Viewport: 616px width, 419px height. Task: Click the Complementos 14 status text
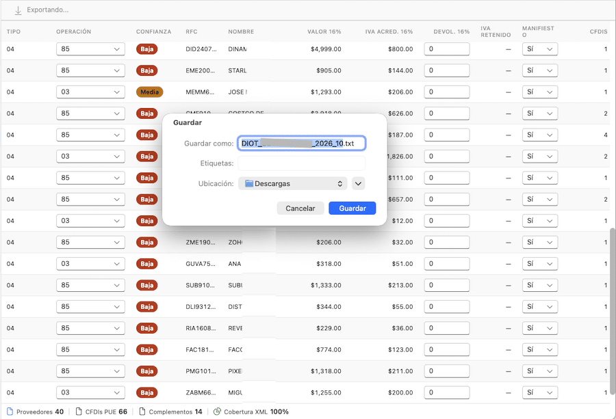click(x=175, y=411)
